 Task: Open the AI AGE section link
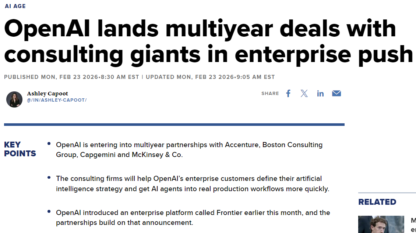coord(15,6)
